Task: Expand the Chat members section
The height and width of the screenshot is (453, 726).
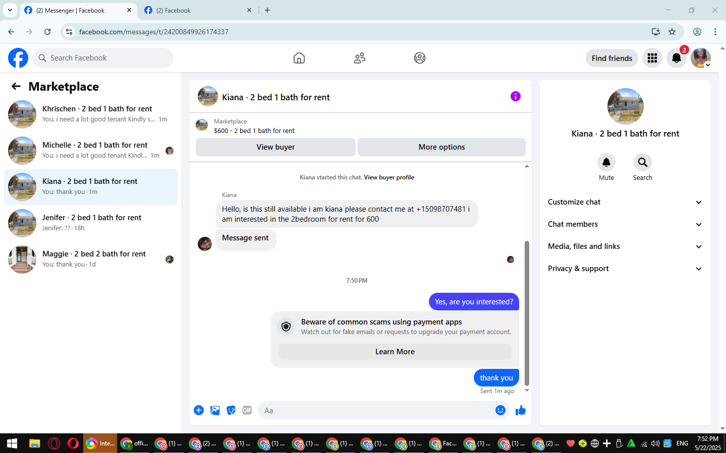Action: coord(625,224)
